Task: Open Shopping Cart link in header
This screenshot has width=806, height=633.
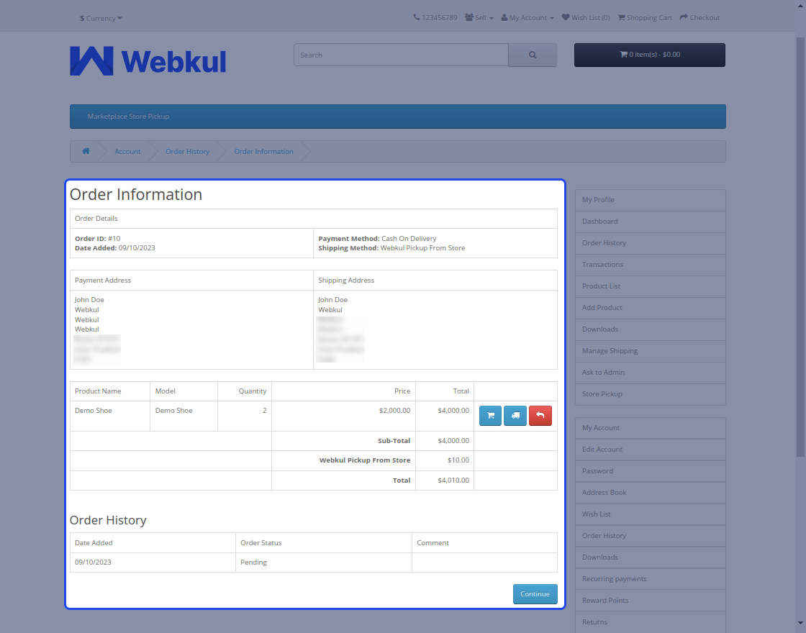Action: pyautogui.click(x=645, y=17)
